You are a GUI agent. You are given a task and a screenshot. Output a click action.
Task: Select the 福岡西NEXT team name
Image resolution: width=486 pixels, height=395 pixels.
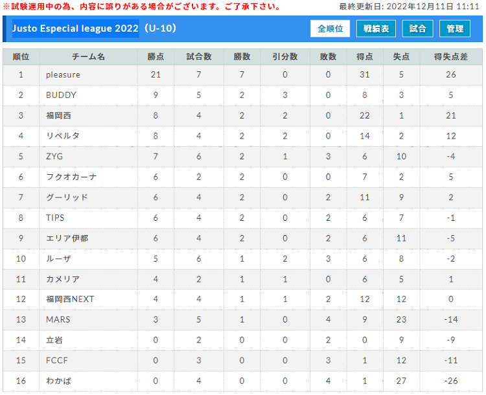70,299
